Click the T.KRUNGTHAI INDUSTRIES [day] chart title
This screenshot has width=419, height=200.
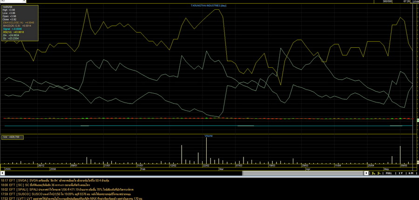(x=209, y=5)
